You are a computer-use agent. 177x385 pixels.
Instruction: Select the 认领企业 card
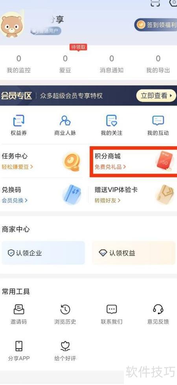43,253
